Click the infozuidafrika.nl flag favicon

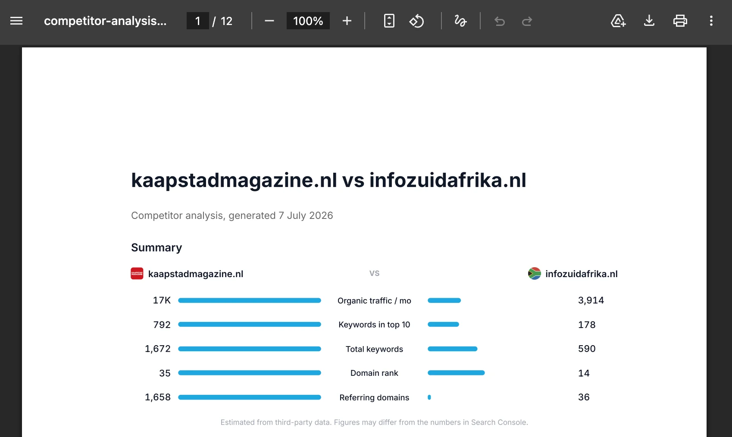click(x=535, y=274)
